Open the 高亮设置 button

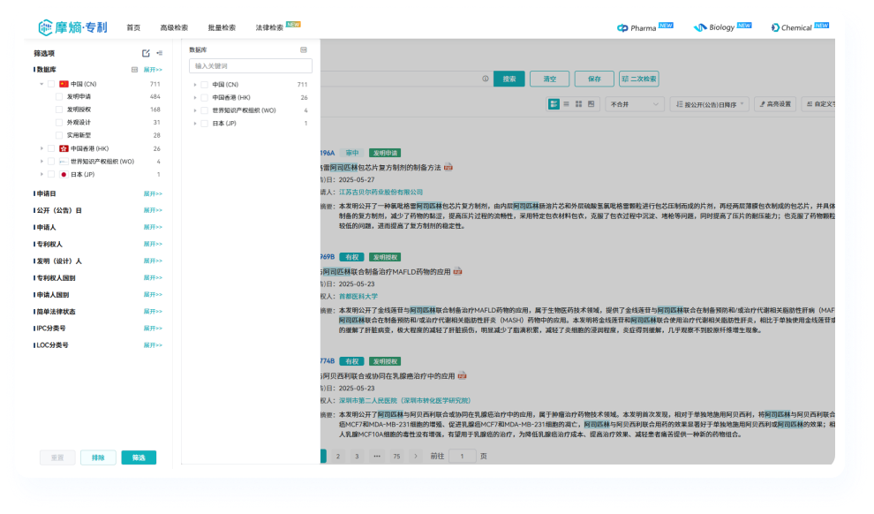775,104
